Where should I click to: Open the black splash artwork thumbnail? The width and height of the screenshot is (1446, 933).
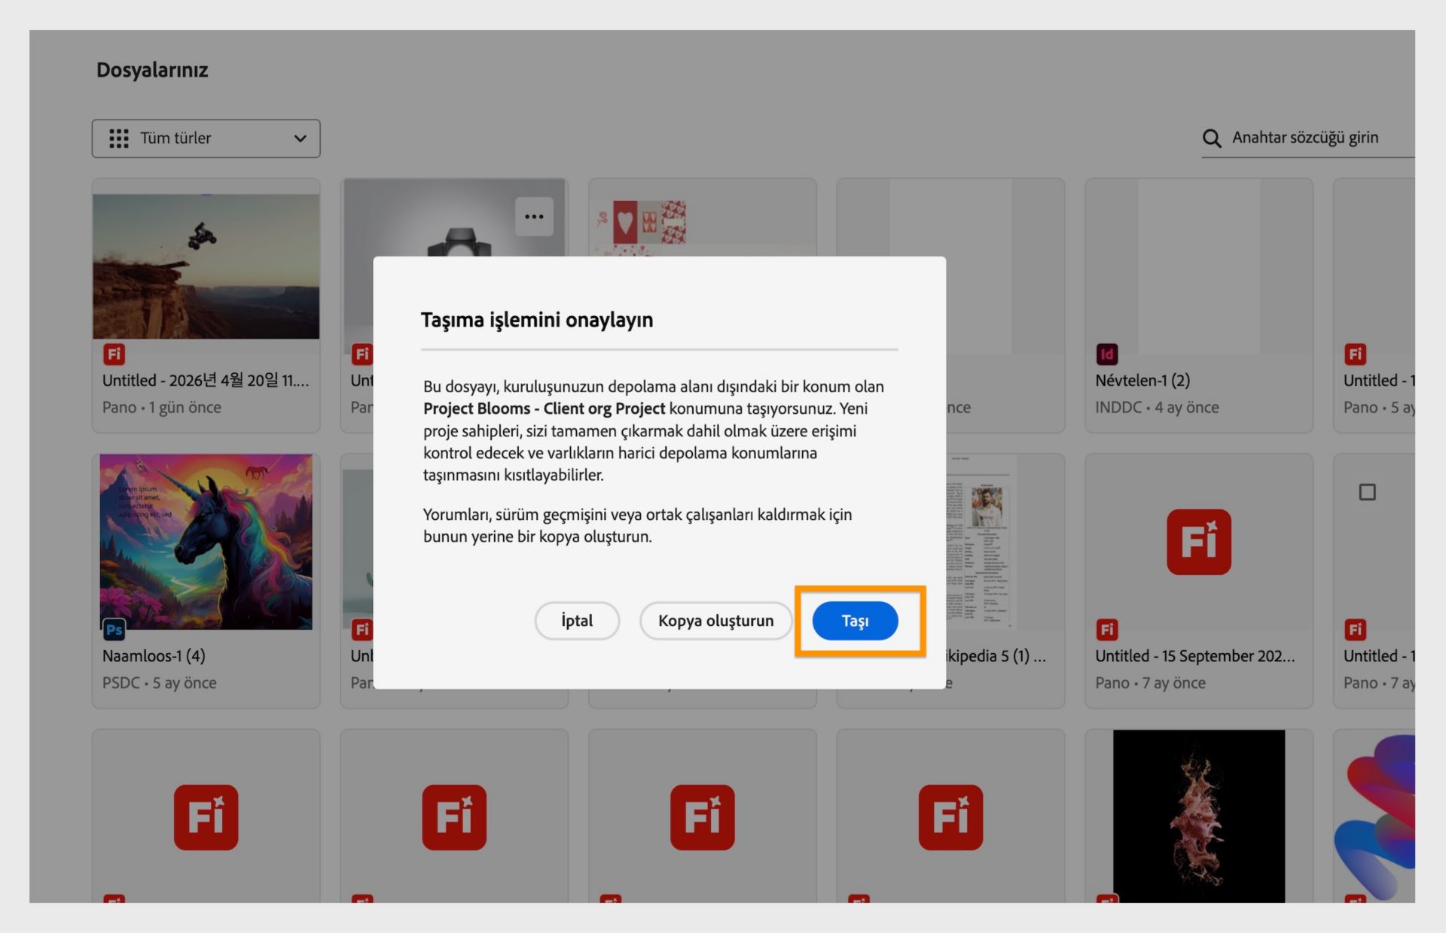1199,816
